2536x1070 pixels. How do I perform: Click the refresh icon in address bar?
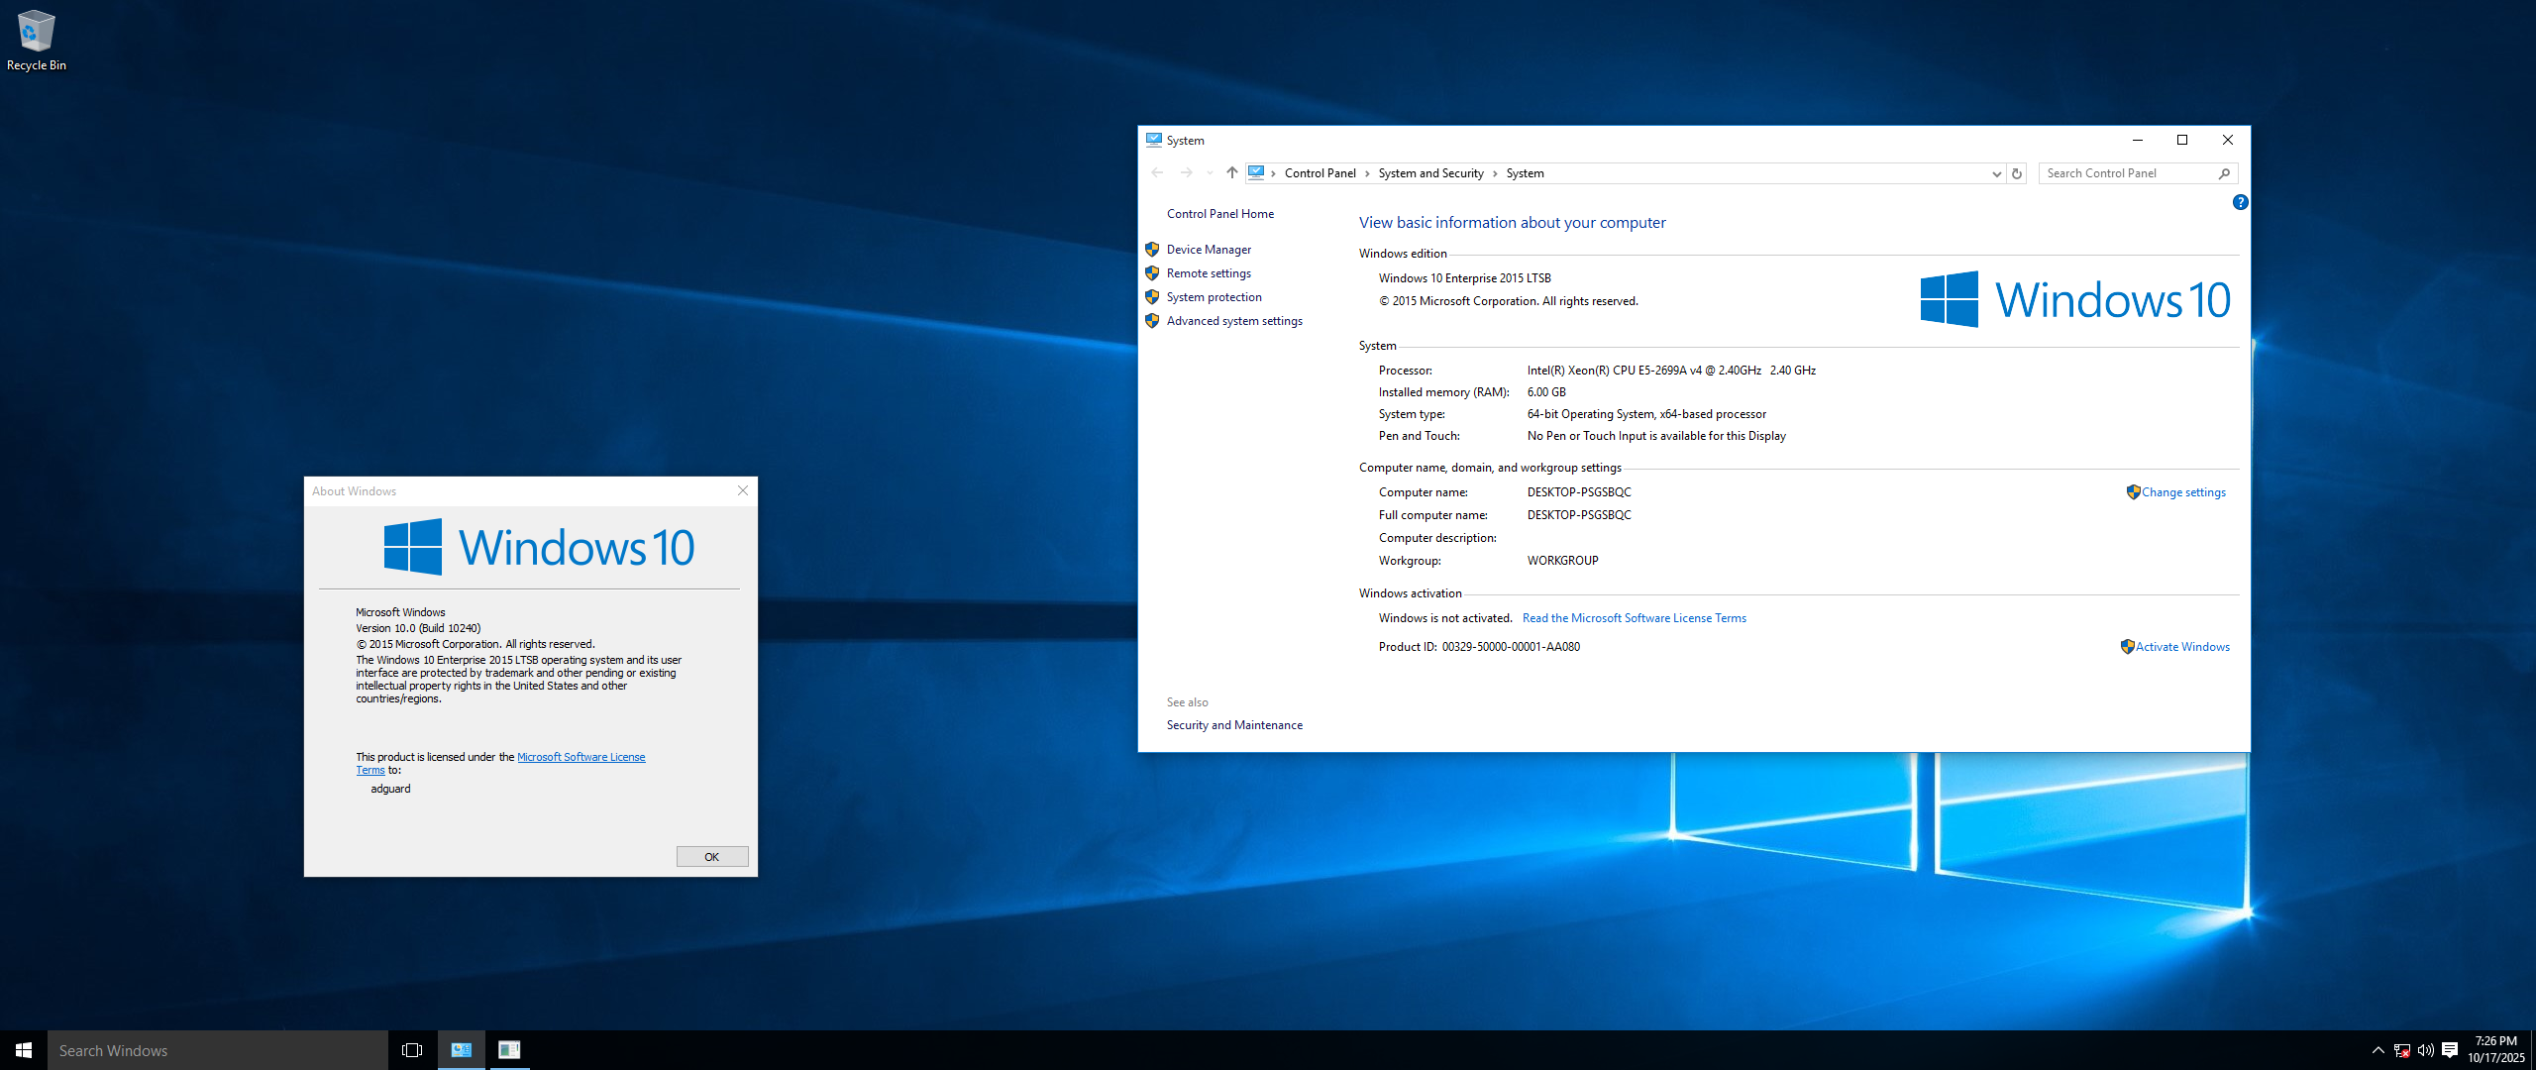click(x=2017, y=173)
